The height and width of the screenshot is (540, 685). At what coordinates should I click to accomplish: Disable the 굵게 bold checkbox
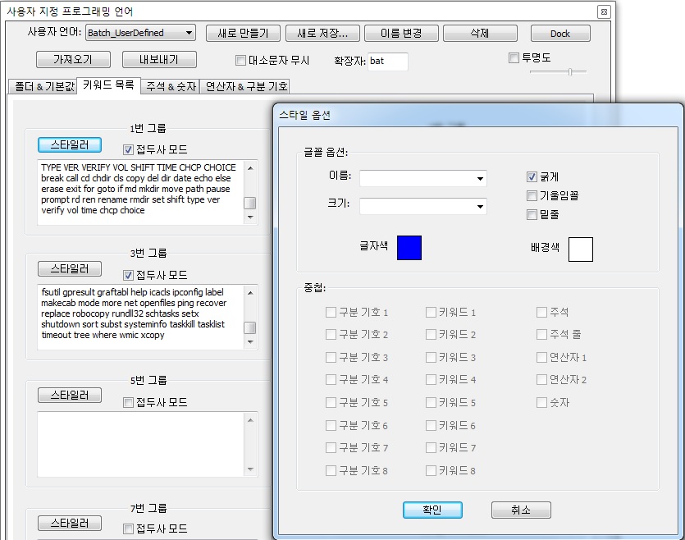coord(530,177)
